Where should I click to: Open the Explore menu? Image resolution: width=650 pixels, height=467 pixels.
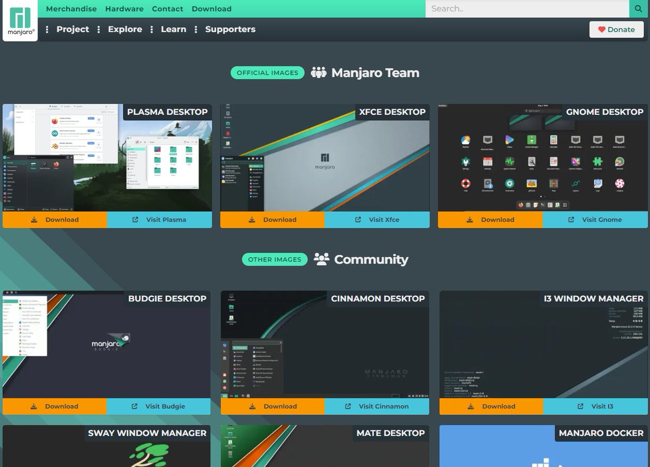pos(125,29)
